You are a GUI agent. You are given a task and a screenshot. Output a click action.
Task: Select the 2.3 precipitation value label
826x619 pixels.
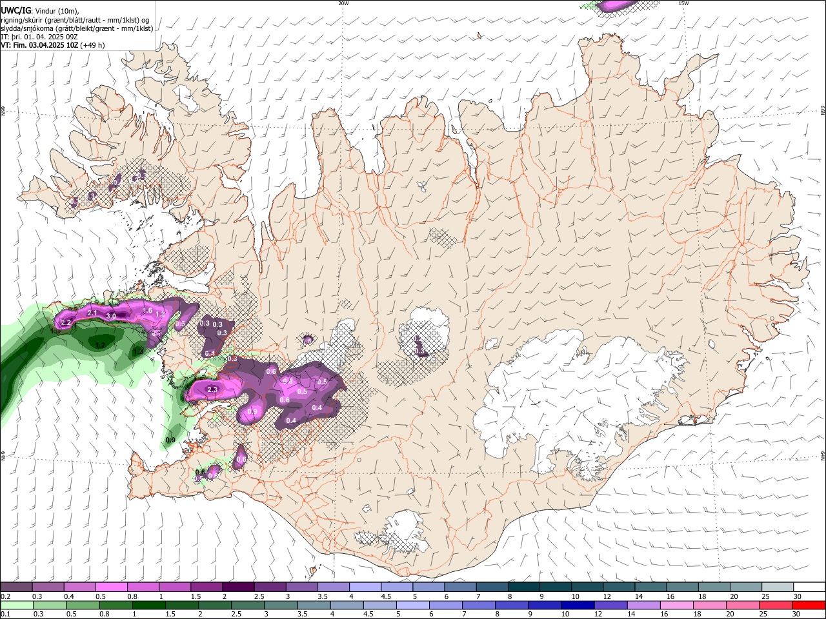[x=212, y=389]
